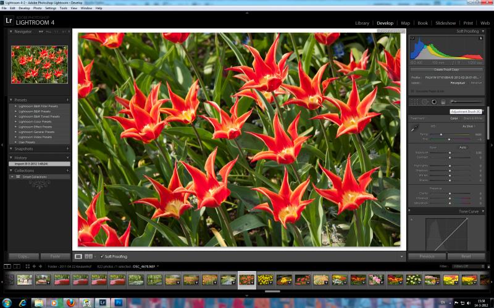Screen dimensions: 494x308
Task: Collapse the Tone Curve panel triangle
Action: (x=483, y=211)
